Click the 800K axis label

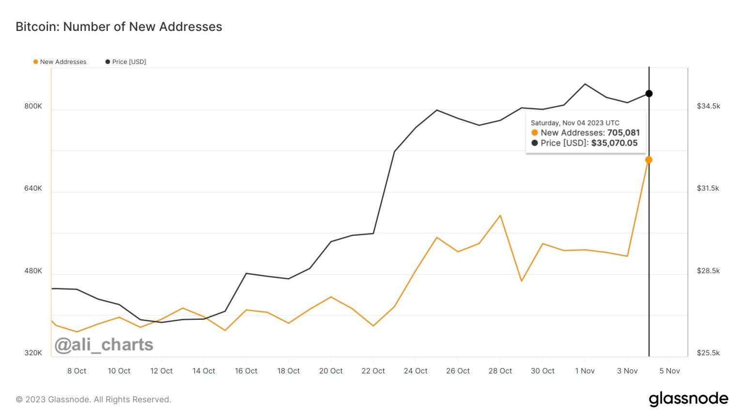(34, 105)
